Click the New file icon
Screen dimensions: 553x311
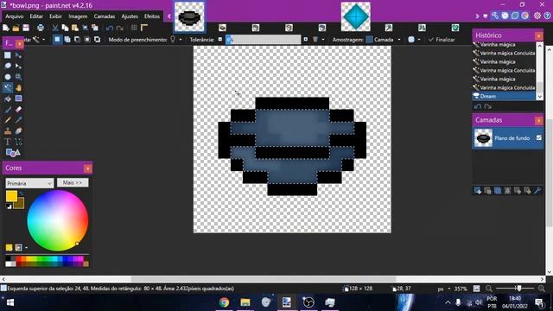pos(6,28)
